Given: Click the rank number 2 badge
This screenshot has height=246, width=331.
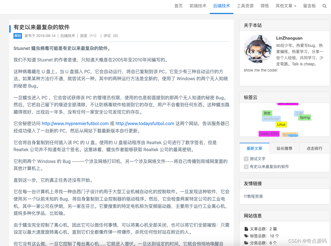Looking at the screenshot, I should (x=246, y=167).
